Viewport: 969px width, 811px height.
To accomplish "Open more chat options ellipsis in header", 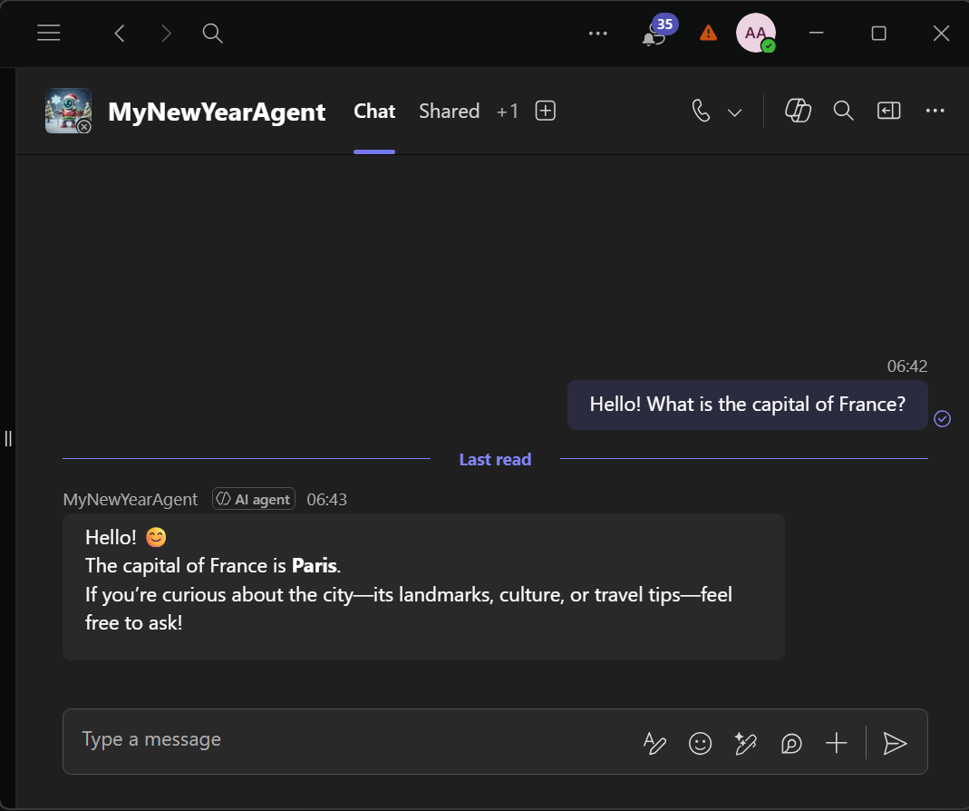I will 935,111.
